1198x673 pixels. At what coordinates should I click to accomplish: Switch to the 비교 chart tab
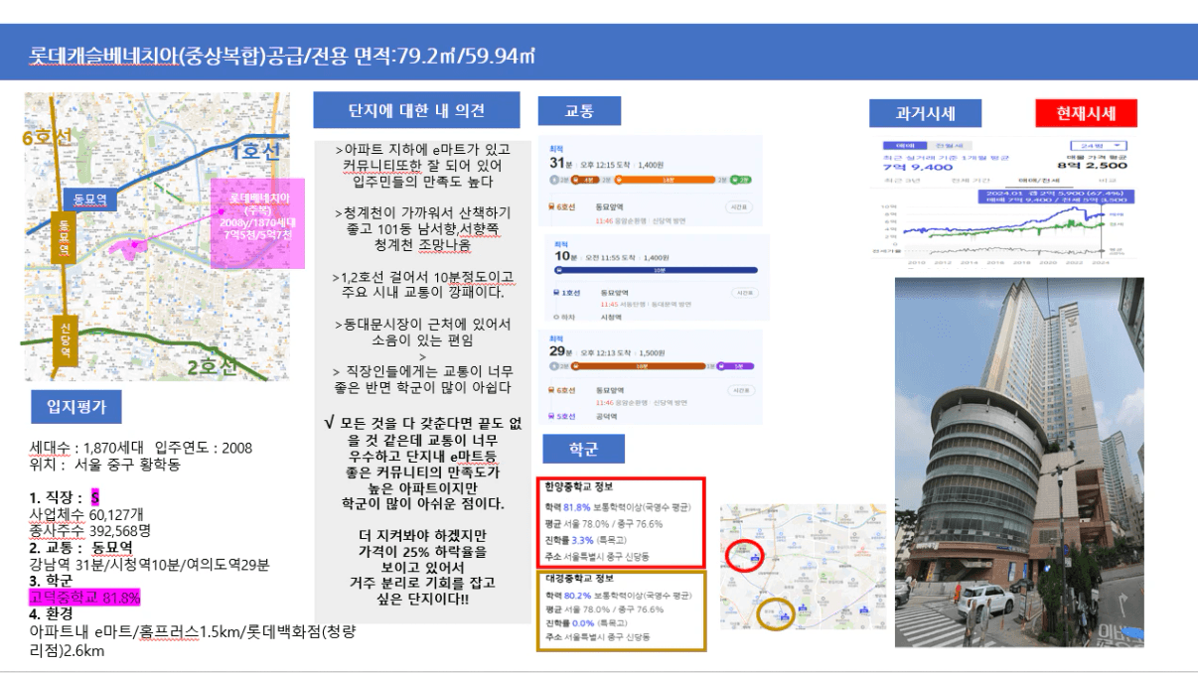pyautogui.click(x=1107, y=181)
